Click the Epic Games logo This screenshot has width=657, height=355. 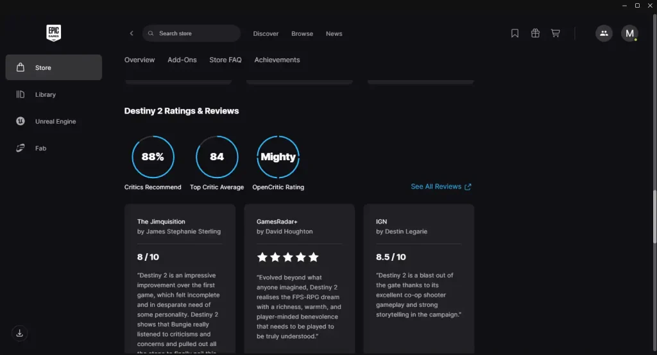[x=54, y=33]
